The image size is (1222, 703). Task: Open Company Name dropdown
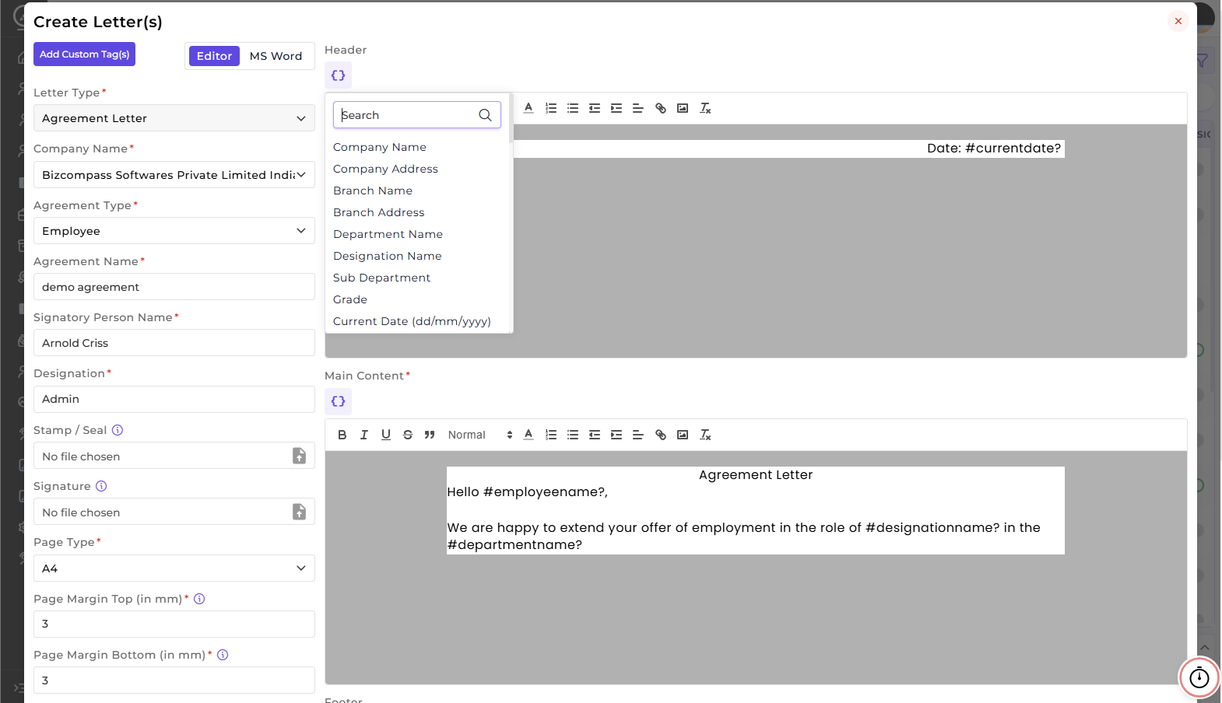coord(174,175)
